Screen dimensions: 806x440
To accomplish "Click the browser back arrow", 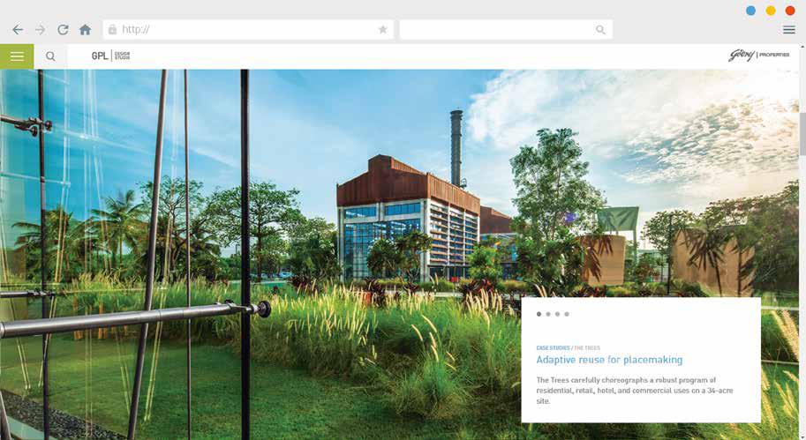I will 18,30.
